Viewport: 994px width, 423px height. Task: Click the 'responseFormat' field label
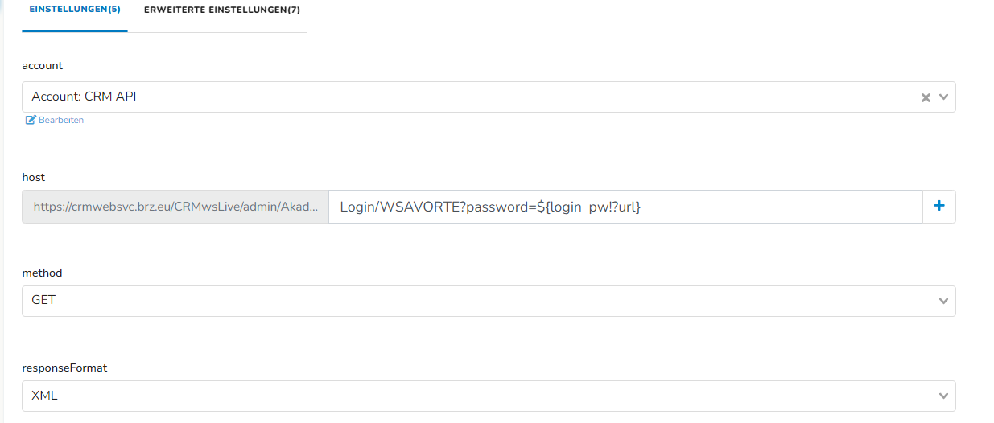pyautogui.click(x=64, y=368)
